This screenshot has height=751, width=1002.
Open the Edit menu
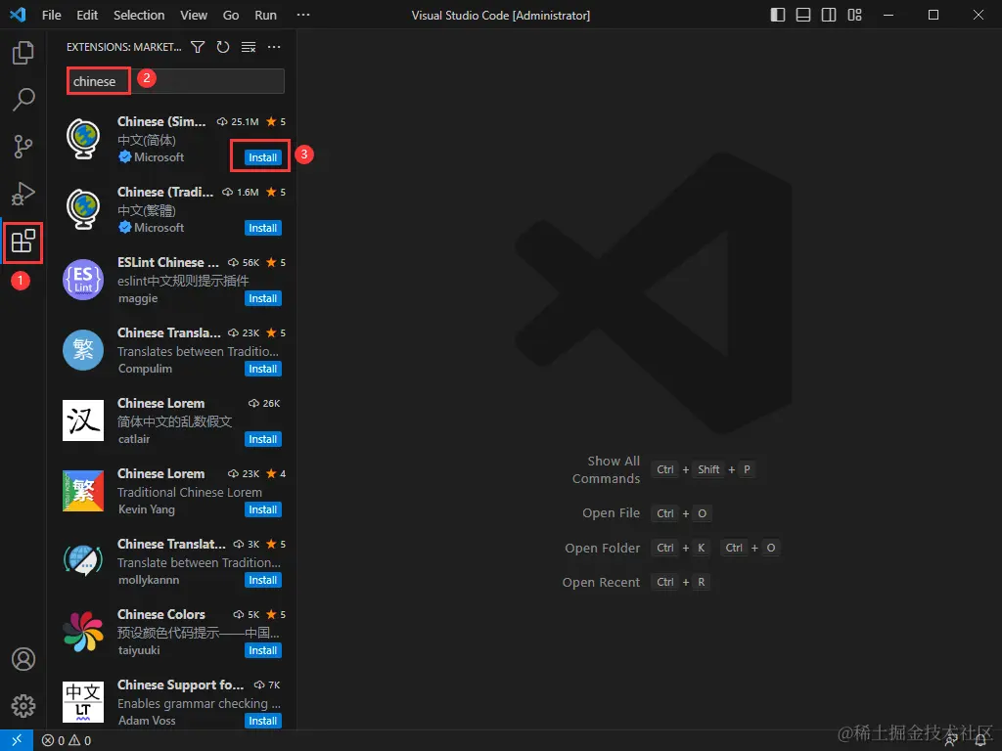87,15
